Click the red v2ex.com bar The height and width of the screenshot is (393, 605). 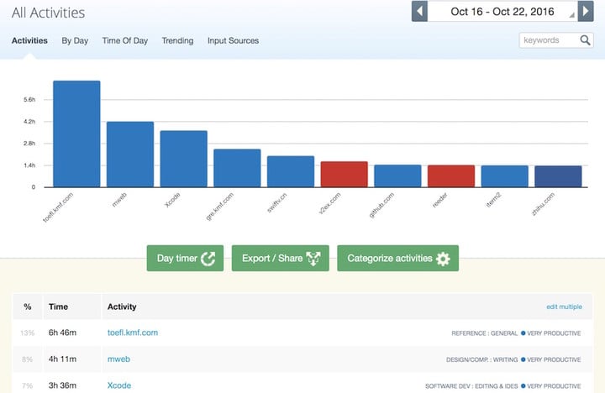click(345, 175)
